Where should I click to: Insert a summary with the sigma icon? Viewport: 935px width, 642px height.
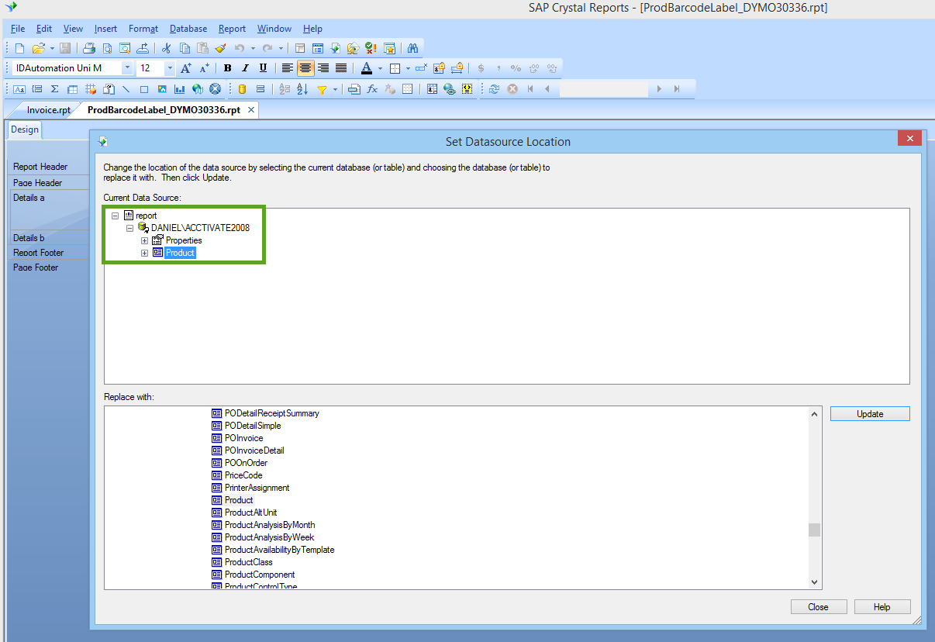55,89
